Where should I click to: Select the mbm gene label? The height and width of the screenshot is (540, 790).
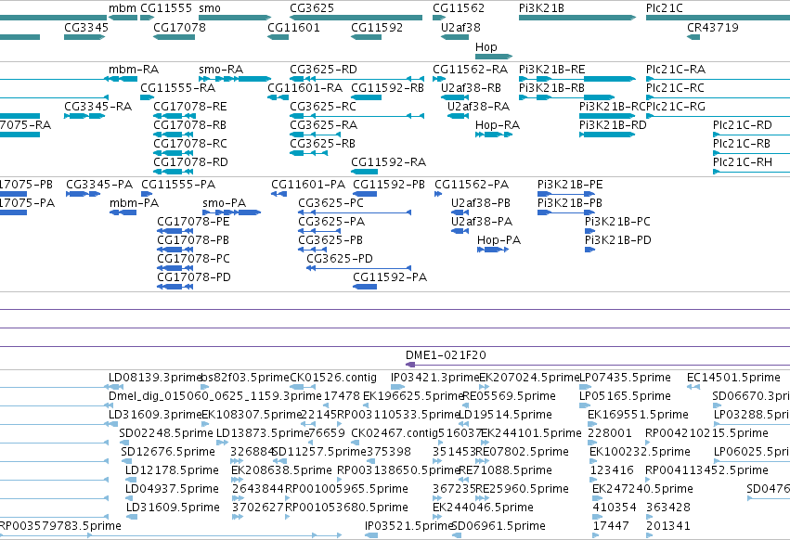[123, 8]
